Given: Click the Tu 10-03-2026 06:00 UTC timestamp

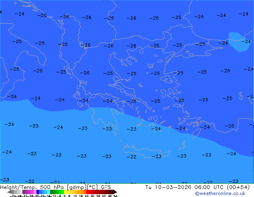Looking at the screenshot, I should pos(185,187).
